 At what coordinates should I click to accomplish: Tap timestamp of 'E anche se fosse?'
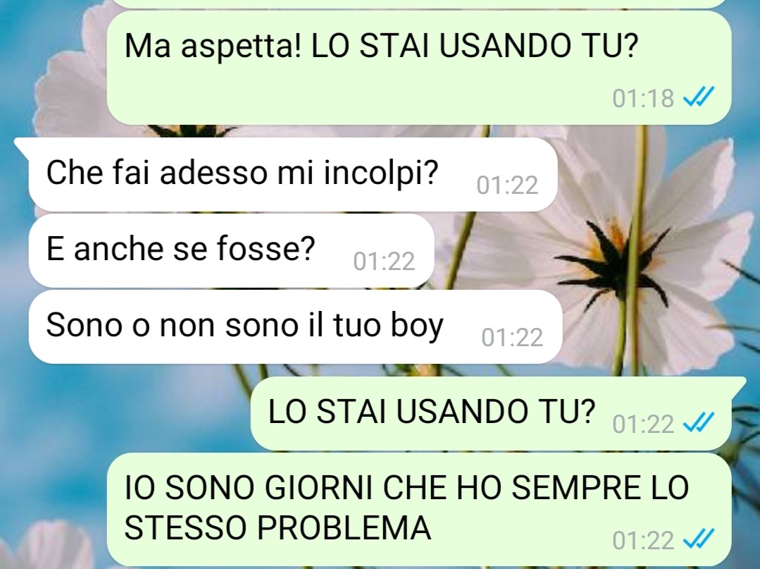tap(384, 262)
